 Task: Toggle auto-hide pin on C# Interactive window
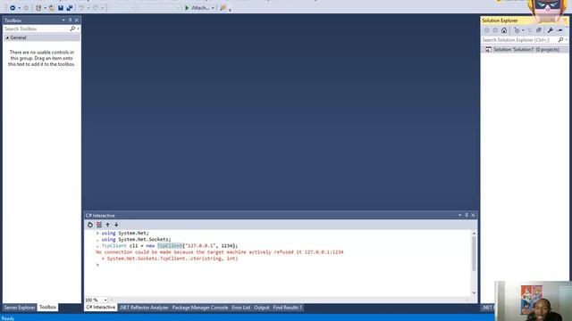point(467,216)
